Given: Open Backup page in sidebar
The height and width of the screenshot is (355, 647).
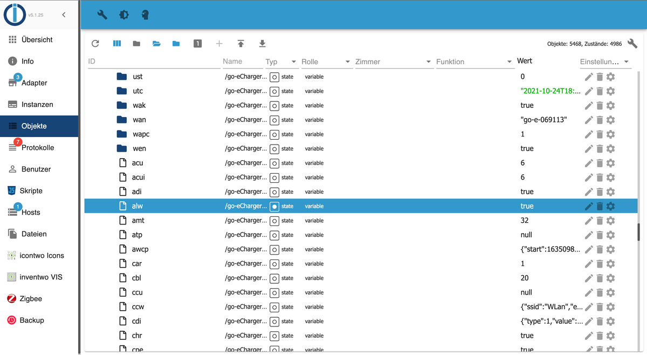Looking at the screenshot, I should pyautogui.click(x=39, y=320).
